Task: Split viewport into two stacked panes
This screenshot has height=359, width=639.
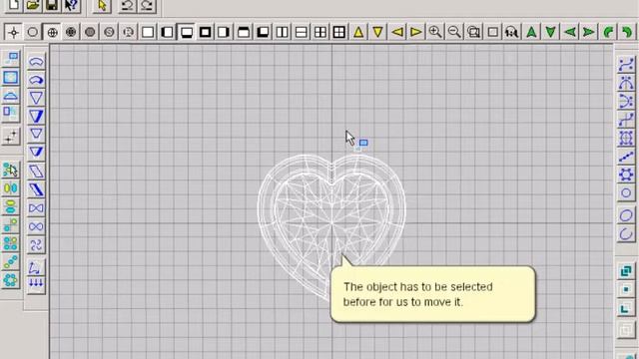Action: coord(301,32)
